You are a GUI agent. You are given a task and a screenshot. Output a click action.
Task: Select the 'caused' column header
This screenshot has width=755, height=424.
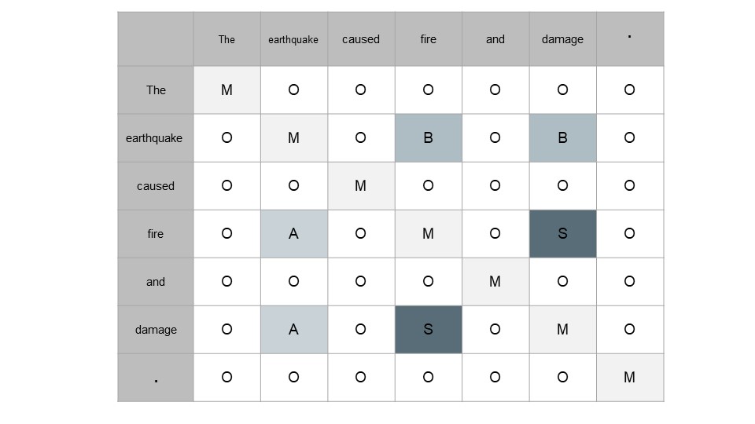(361, 39)
